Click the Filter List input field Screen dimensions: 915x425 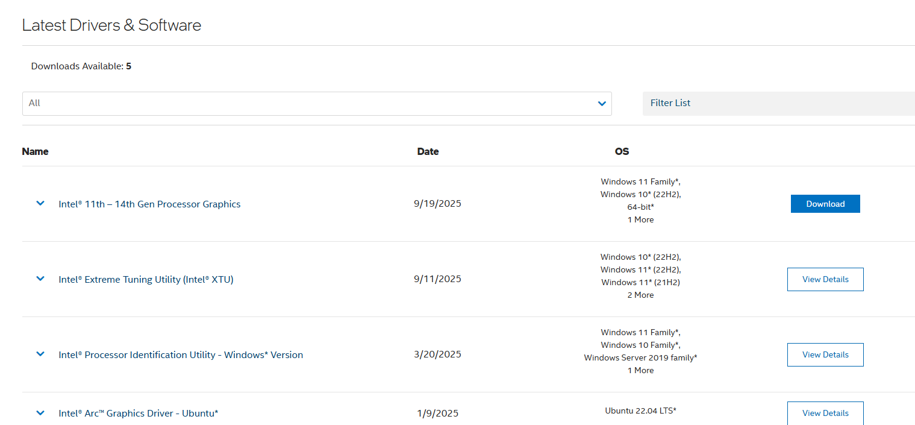tap(779, 103)
